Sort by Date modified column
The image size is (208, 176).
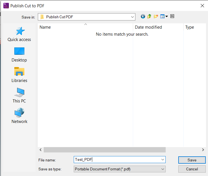(157, 27)
